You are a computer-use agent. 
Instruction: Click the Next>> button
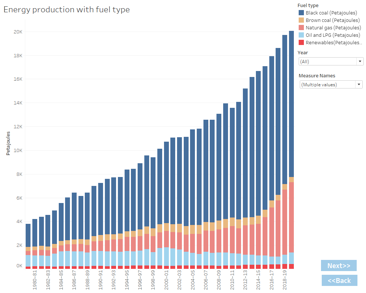(x=338, y=265)
